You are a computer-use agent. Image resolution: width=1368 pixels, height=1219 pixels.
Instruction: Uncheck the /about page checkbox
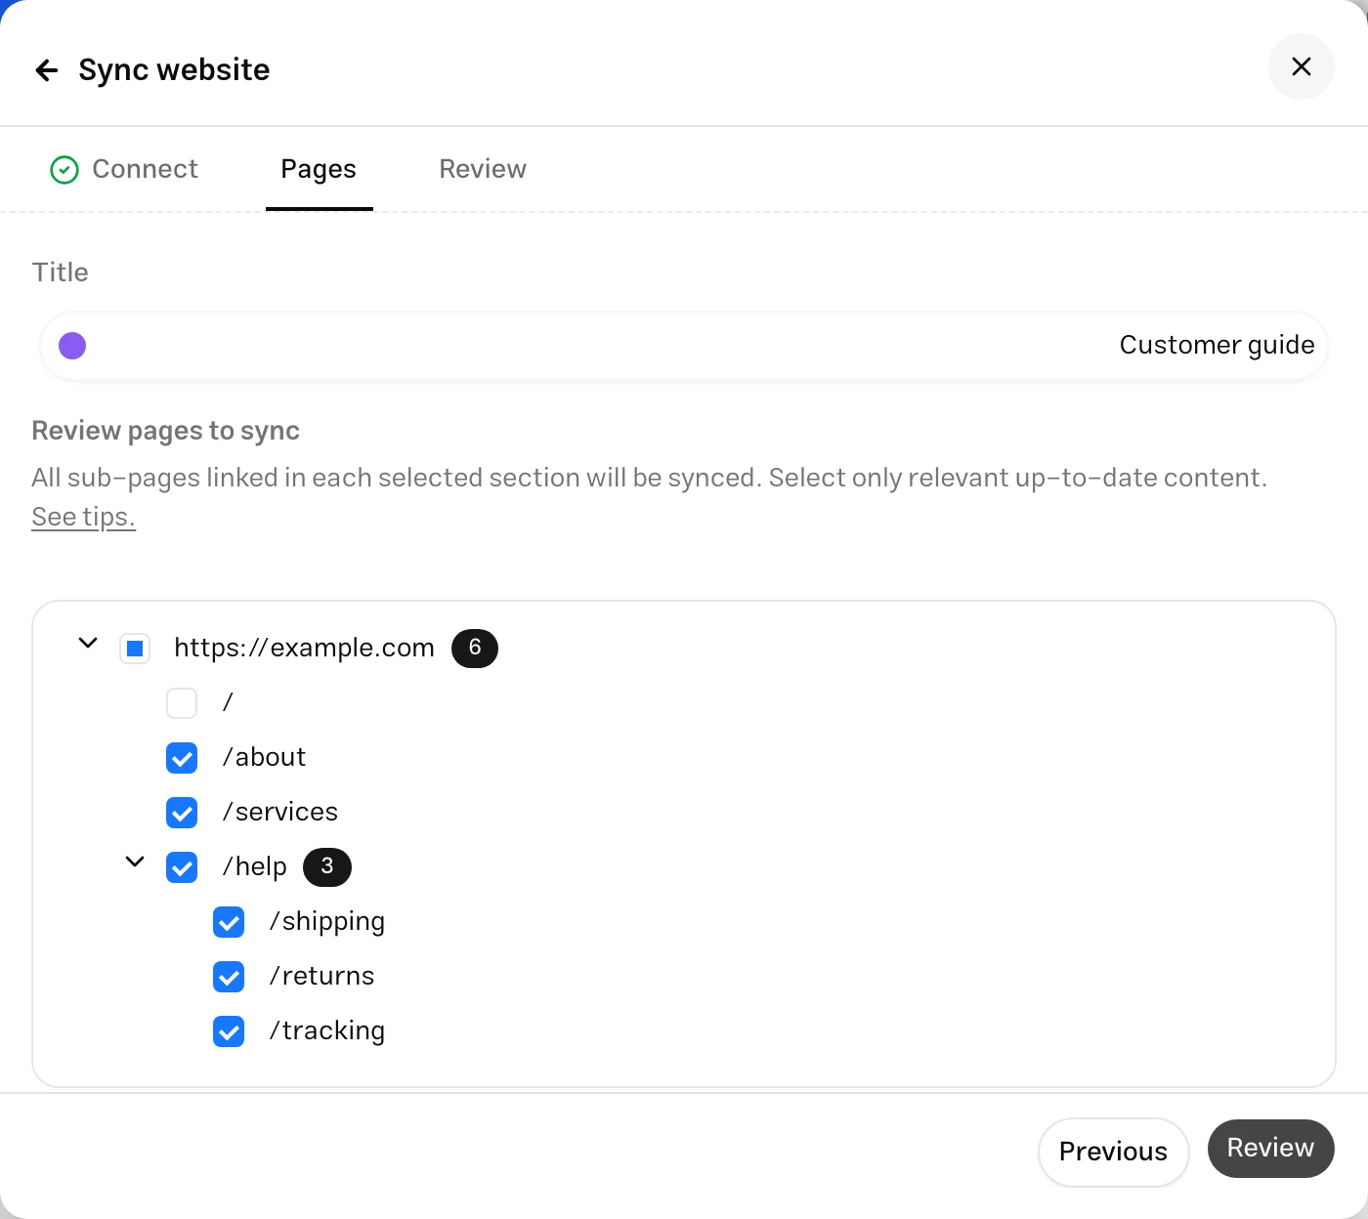point(182,757)
